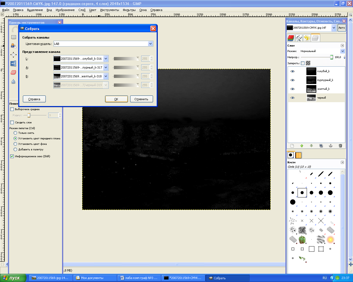Screen dimensions: 353x282
Task: Toggle visibility of черный layer
Action: click(x=293, y=98)
